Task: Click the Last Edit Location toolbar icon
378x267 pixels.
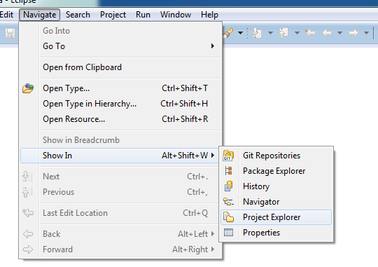Action: click(310, 33)
